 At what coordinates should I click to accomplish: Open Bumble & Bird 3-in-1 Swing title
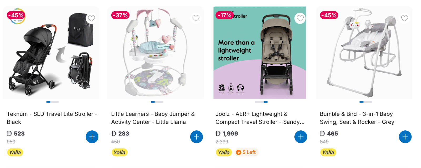[357, 118]
